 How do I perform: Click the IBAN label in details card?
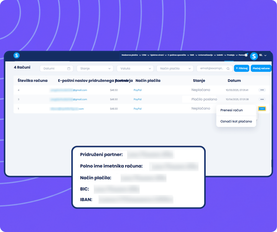coord(86,200)
